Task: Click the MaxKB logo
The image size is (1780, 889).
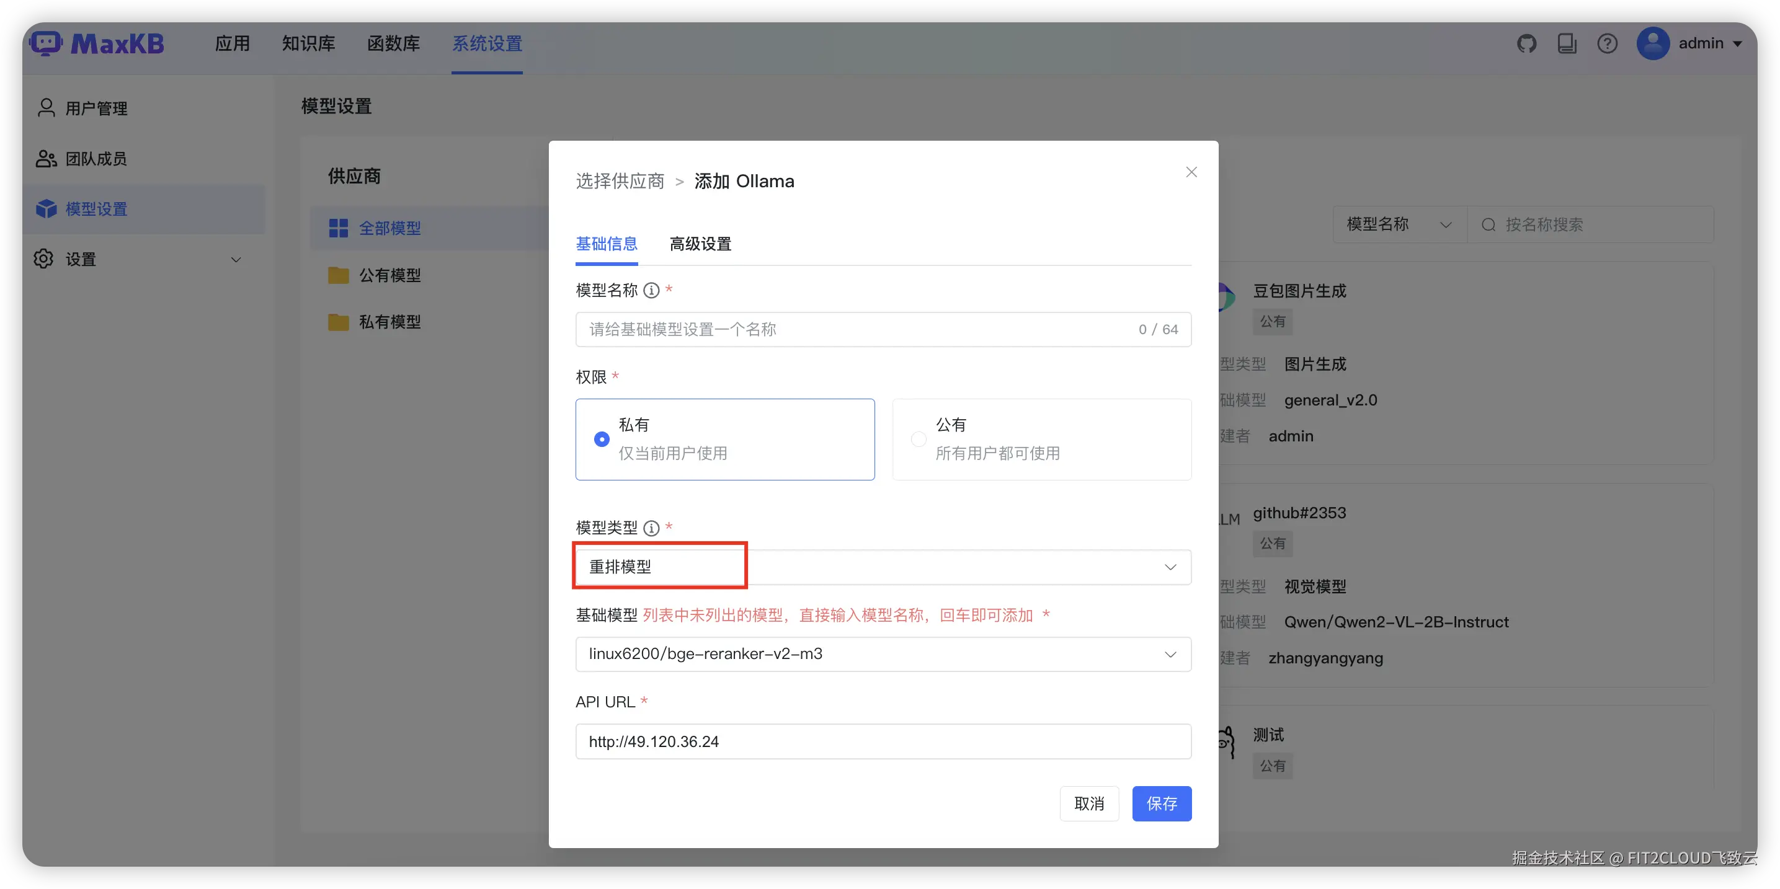Action: (x=97, y=43)
